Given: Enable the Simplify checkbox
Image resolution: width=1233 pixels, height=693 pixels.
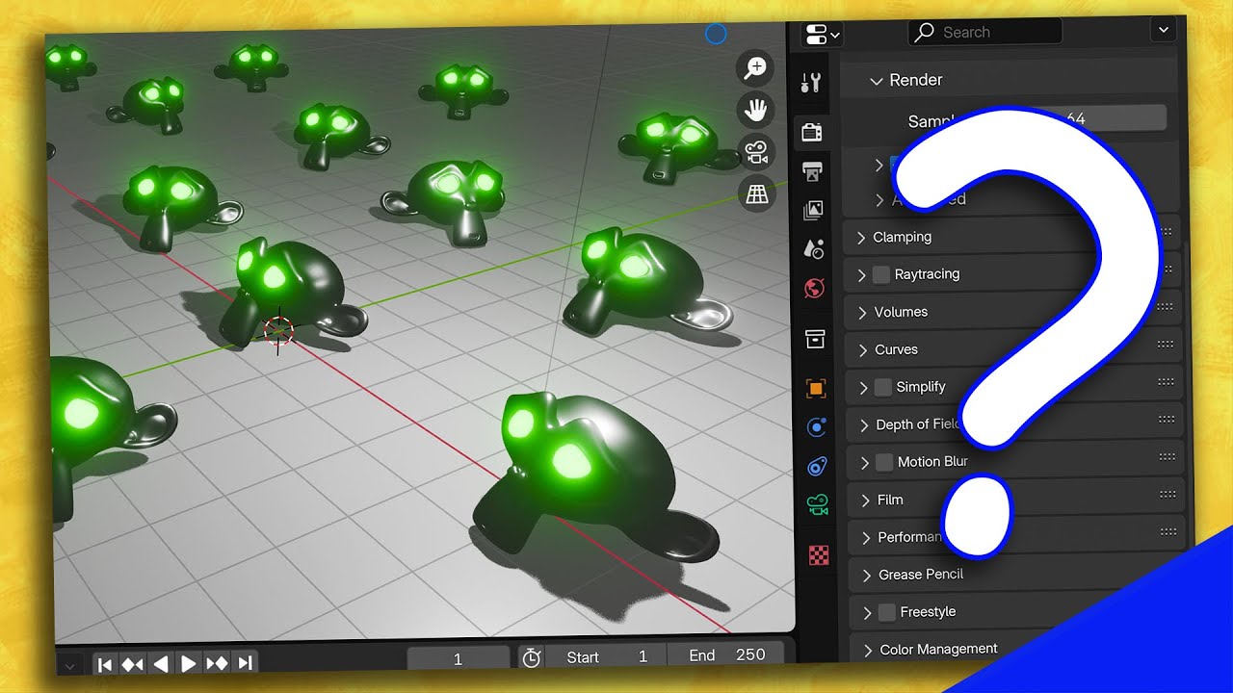Looking at the screenshot, I should pyautogui.click(x=883, y=387).
